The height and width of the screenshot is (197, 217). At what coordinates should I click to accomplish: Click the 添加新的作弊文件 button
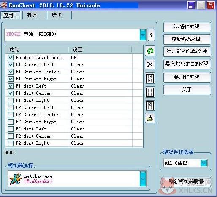tap(187, 51)
